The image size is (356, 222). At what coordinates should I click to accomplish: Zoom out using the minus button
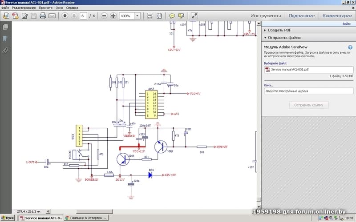[104, 16]
